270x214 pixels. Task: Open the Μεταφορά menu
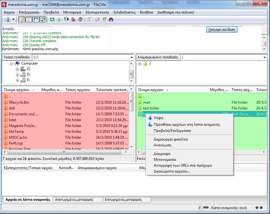coord(72,12)
